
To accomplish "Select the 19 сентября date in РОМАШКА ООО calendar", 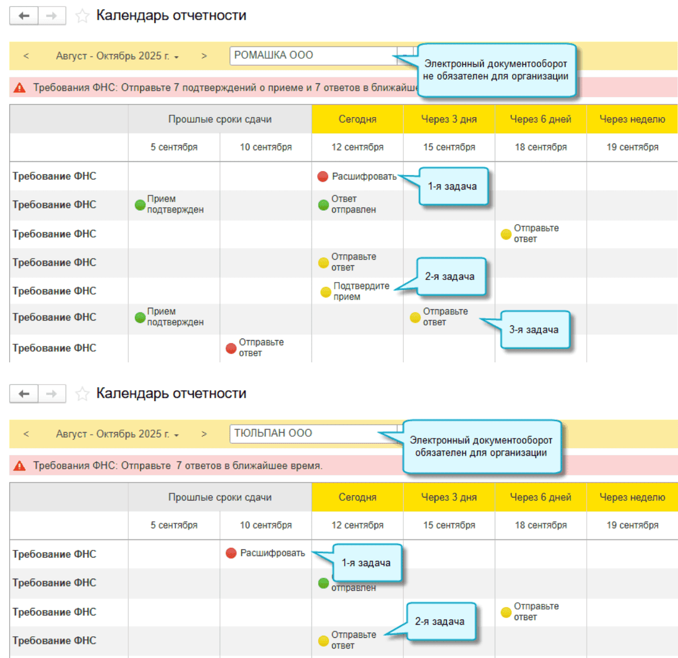I will (633, 147).
